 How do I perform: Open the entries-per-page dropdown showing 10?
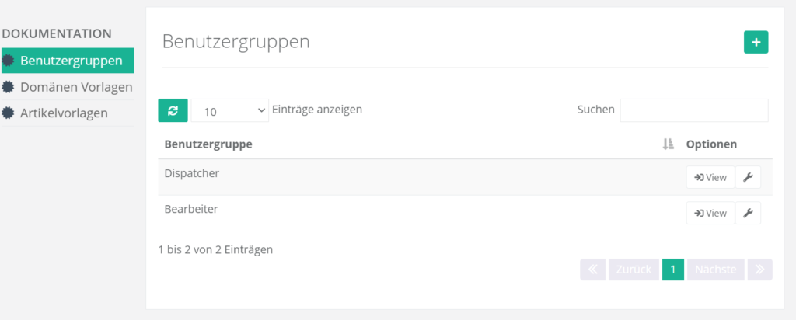(230, 111)
